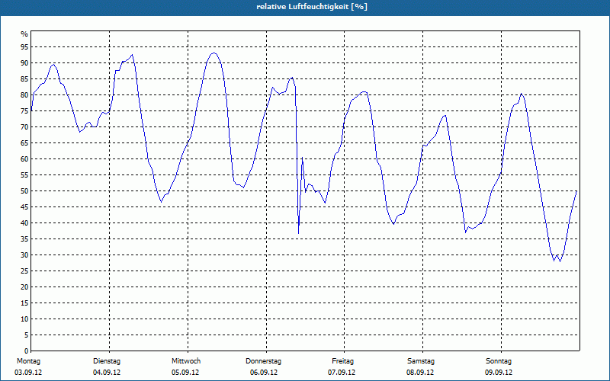Screen dimensions: 610x381
Task: Click the '85' y-axis label
Action: point(24,79)
